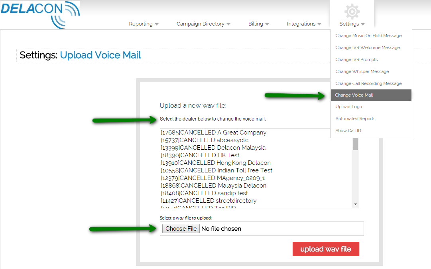Click the dealer list scroll down arrow

click(355, 204)
